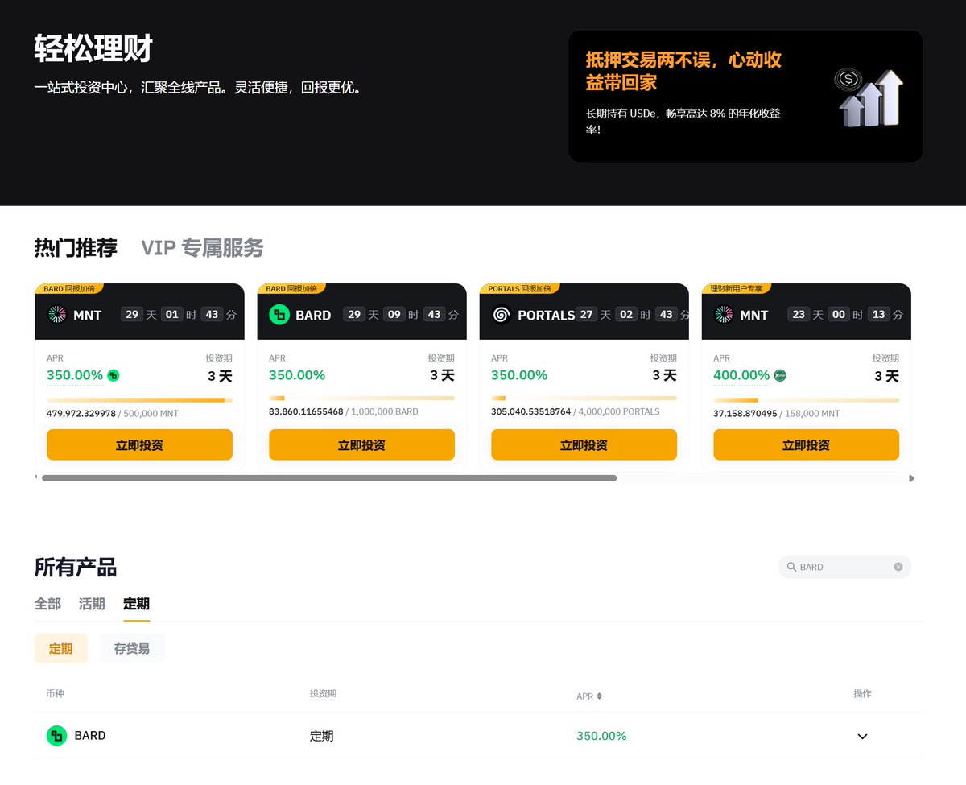Screen dimensions: 966x785
Task: Expand the BARD fixed-term row chevron
Action: coord(862,736)
